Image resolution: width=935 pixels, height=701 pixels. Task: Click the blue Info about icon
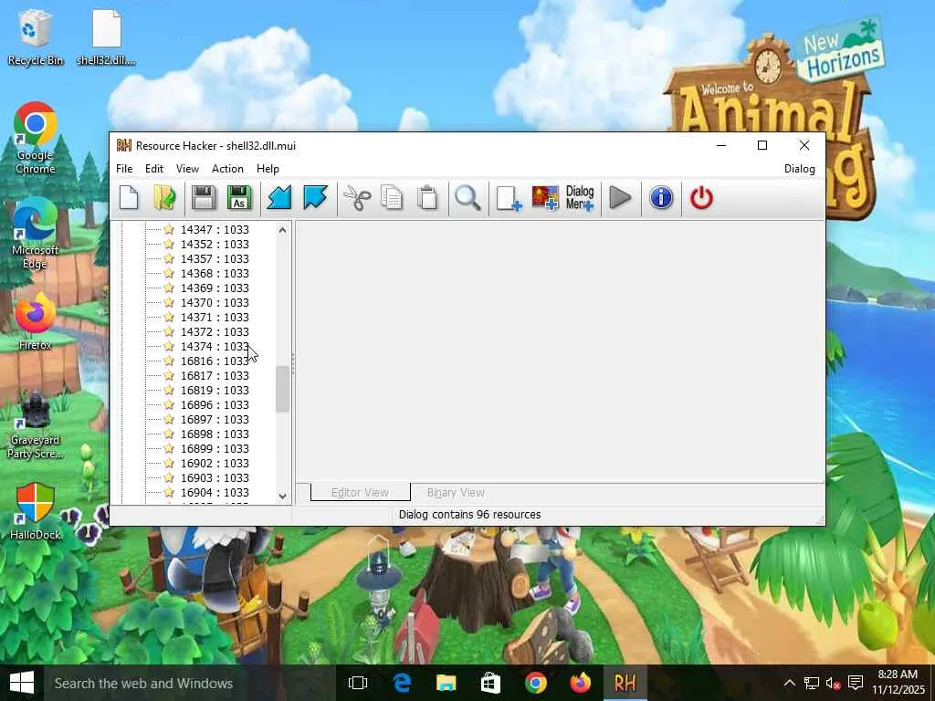[661, 198]
